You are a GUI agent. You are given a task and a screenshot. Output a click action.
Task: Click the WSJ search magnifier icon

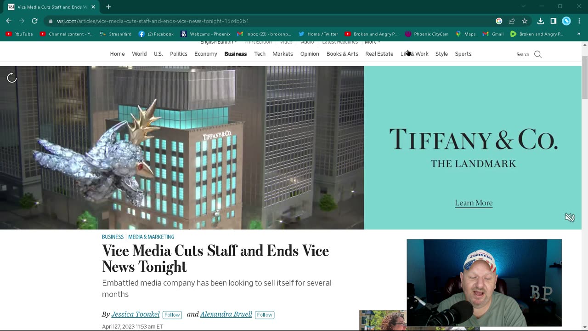coord(538,54)
